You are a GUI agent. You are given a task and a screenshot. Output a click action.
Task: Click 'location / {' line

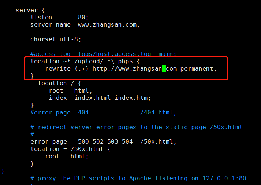pyautogui.click(x=59, y=83)
